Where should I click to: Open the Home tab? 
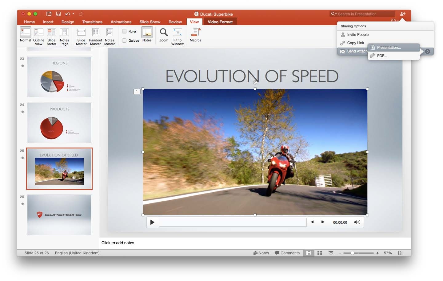coord(29,22)
